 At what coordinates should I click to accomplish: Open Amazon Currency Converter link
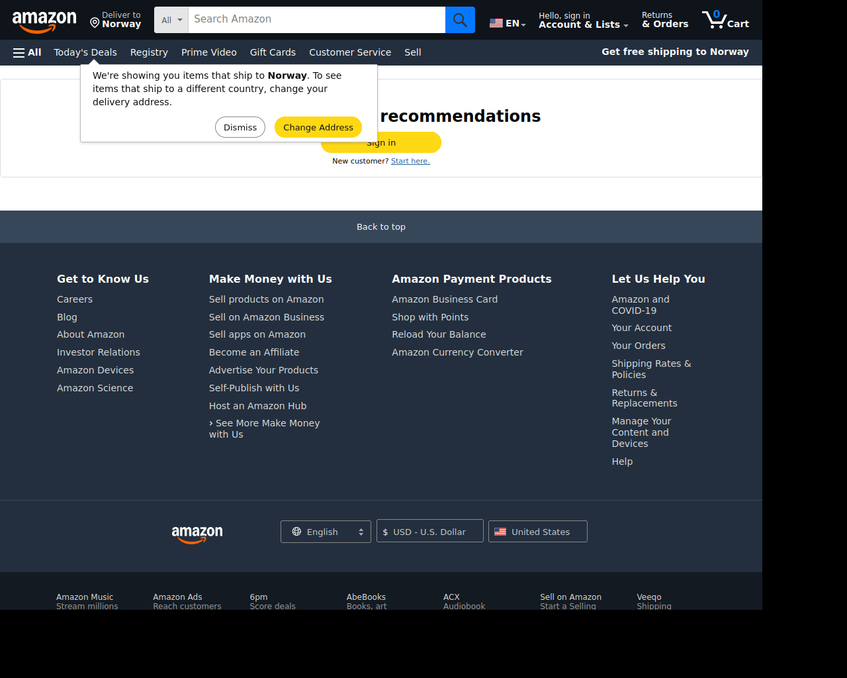click(x=457, y=352)
